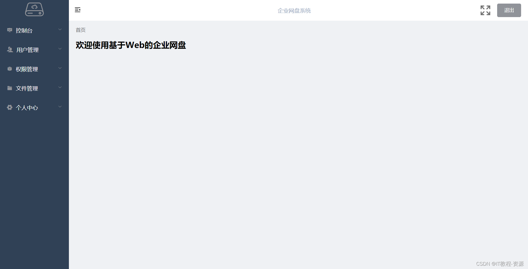The width and height of the screenshot is (528, 269).
Task: Click the gear icon beside 个人中心
Action: point(10,107)
